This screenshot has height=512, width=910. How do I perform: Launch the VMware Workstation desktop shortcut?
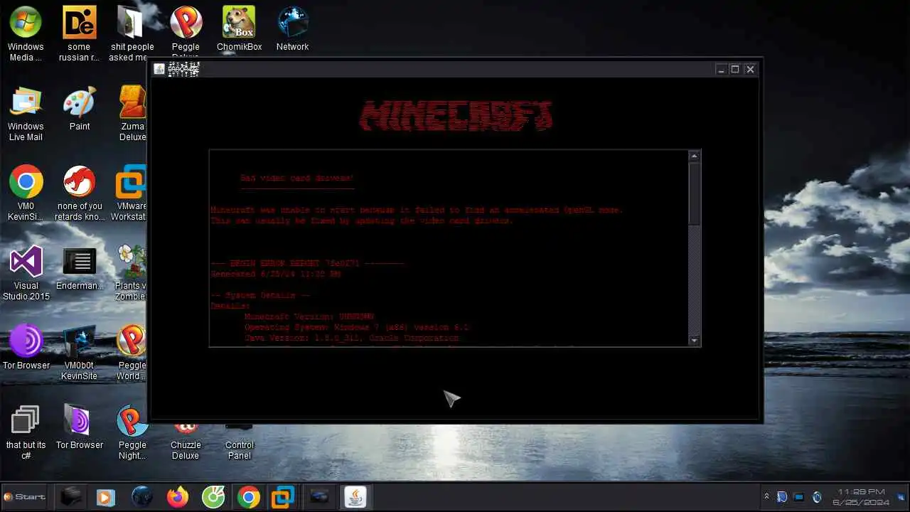tap(131, 193)
